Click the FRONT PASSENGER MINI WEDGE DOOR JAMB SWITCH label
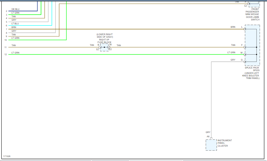The width and height of the screenshot is (267, 161). click(253, 14)
